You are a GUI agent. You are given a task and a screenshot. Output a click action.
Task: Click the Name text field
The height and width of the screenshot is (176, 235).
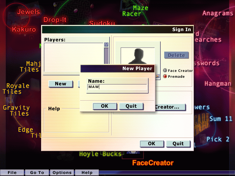[117, 87]
